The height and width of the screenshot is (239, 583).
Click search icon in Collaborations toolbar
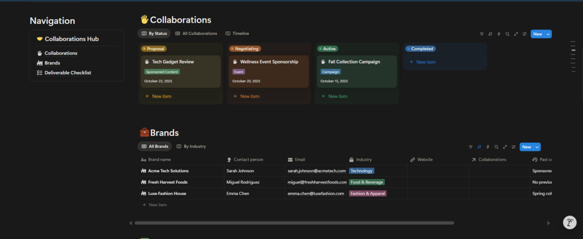point(507,34)
